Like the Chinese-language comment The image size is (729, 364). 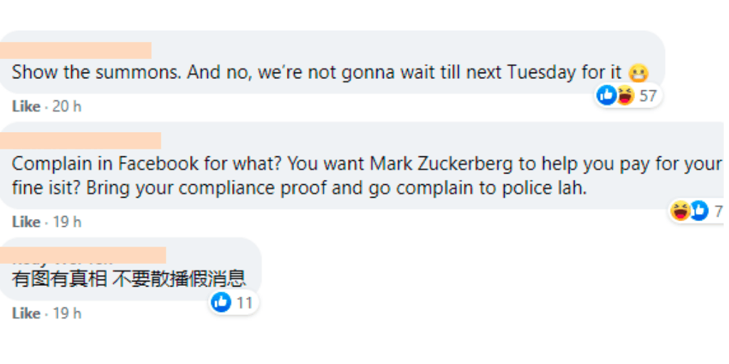[x=26, y=314]
